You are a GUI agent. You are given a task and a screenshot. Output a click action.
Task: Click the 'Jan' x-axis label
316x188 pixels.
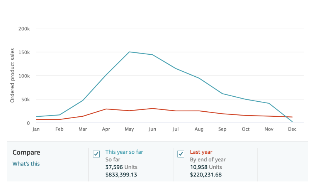tap(36, 129)
